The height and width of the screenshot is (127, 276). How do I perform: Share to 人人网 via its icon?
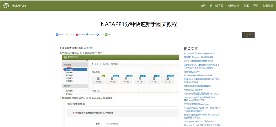point(97,35)
